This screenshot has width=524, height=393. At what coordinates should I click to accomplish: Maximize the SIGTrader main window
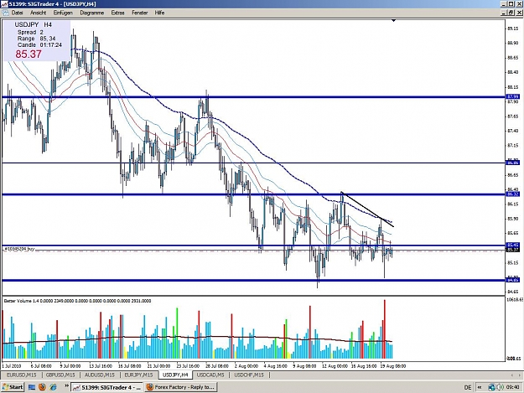pos(511,4)
